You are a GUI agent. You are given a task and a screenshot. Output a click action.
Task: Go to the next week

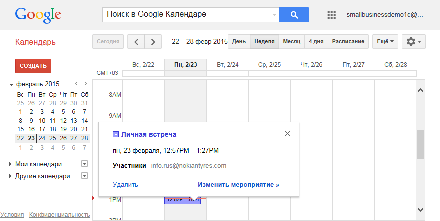click(153, 41)
